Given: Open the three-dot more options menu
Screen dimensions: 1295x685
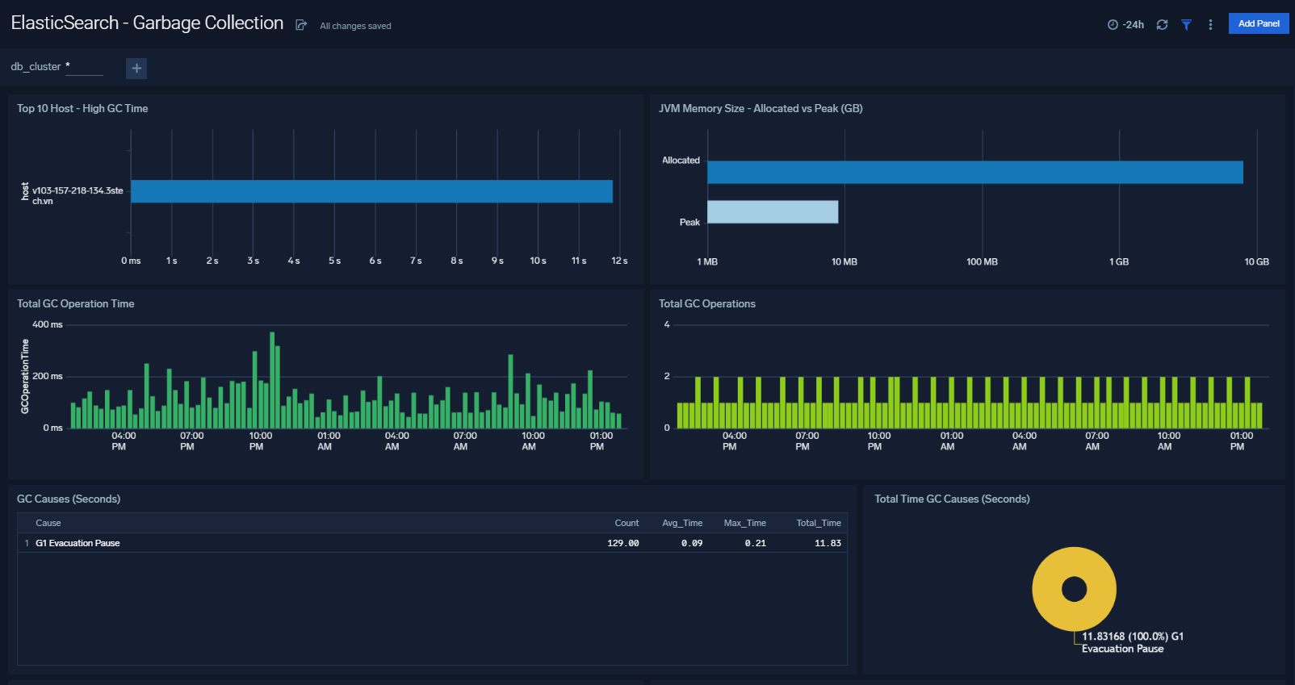Looking at the screenshot, I should (x=1210, y=25).
